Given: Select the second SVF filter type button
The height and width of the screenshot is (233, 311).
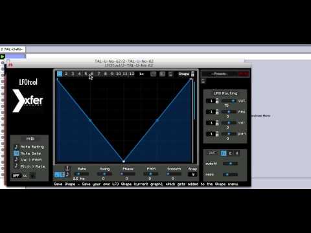Looking at the screenshot, I should point(230,153).
